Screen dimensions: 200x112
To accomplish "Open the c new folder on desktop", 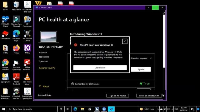I will click(x=5, y=6).
